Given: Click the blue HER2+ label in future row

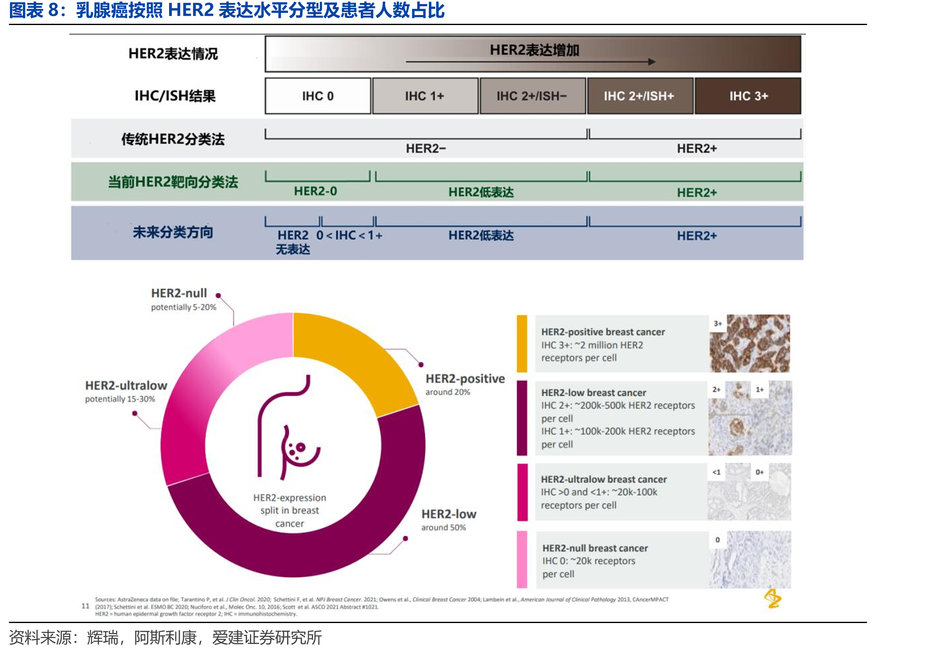Looking at the screenshot, I should point(697,236).
